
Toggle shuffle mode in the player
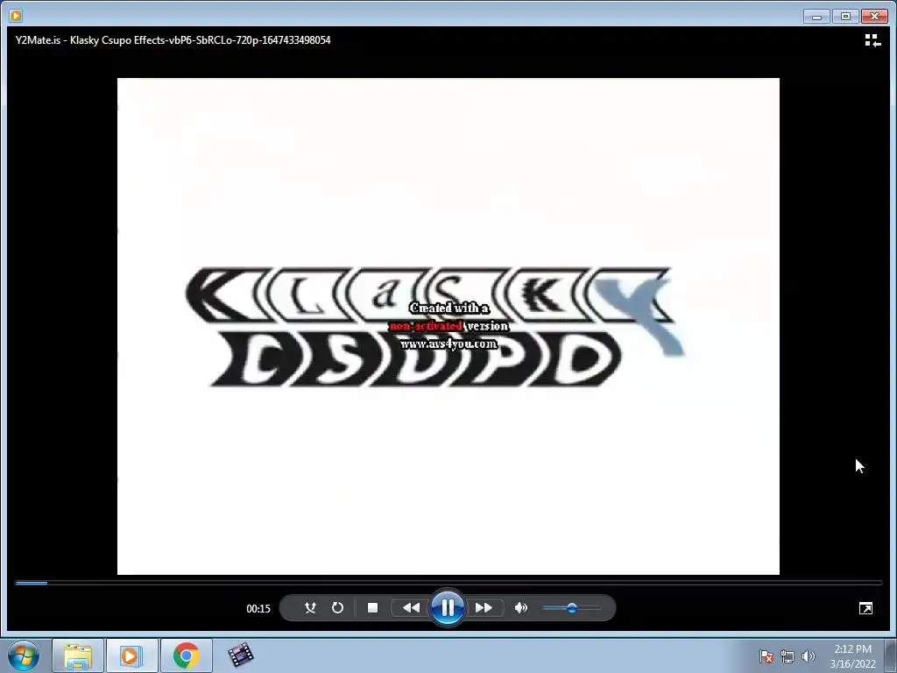tap(310, 608)
